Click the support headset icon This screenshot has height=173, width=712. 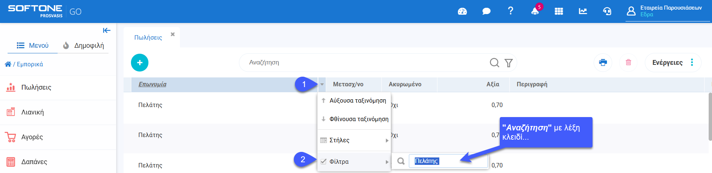[607, 11]
